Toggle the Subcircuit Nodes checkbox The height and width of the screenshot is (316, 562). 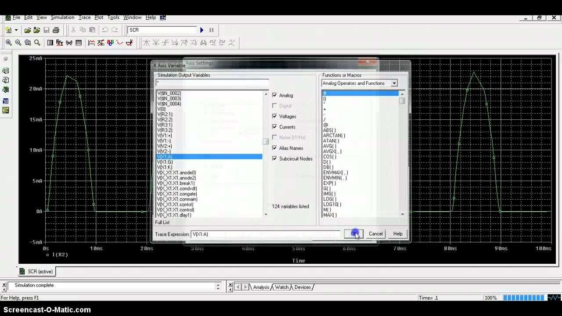click(x=275, y=158)
